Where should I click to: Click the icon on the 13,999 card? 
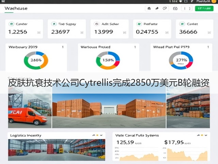pyautogui.click(x=97, y=24)
